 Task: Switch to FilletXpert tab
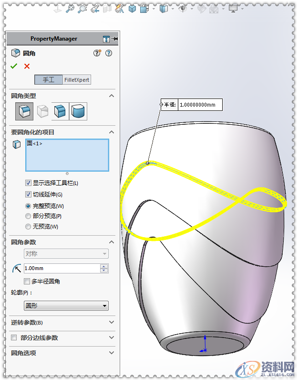coord(77,80)
